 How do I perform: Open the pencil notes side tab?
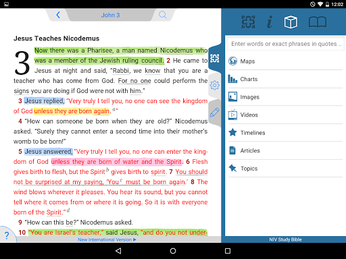click(x=215, y=113)
